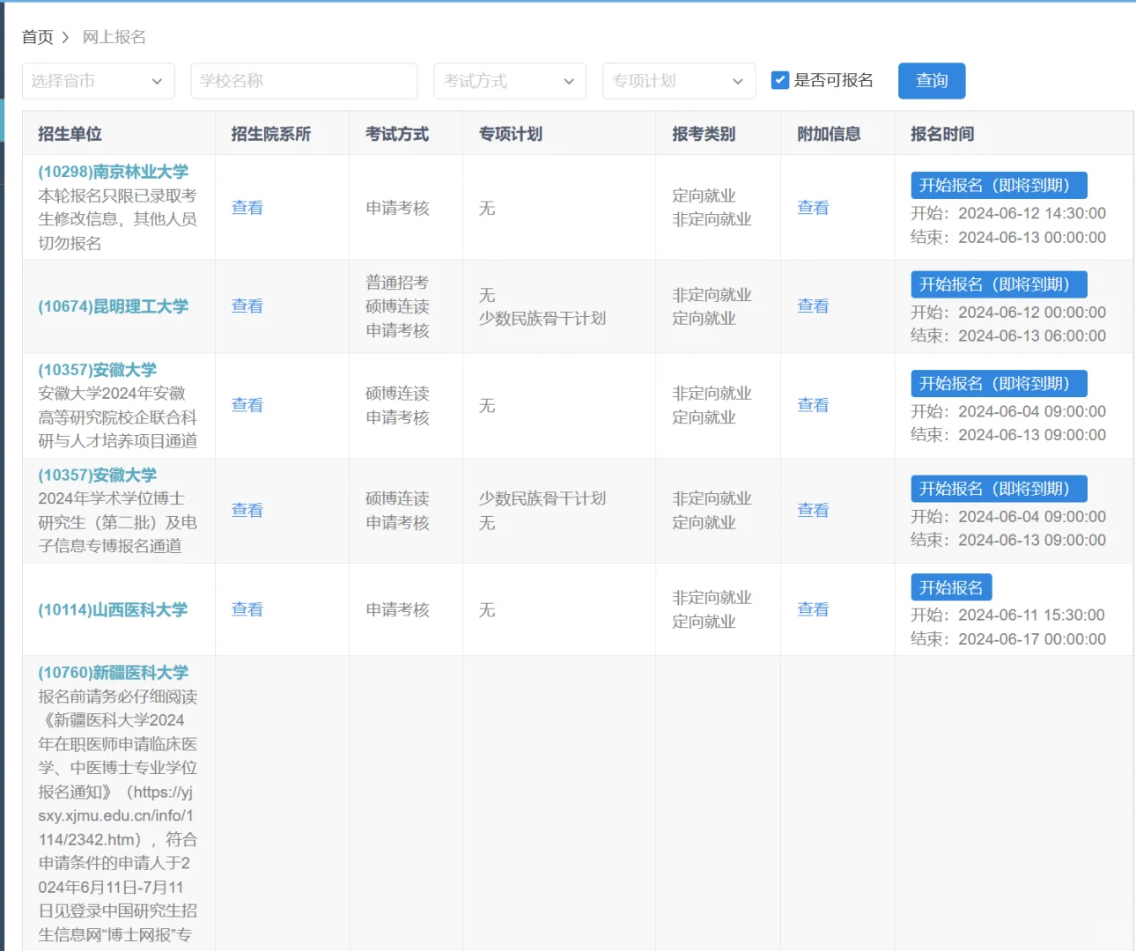Click 网上报名 breadcrumb item

click(x=114, y=37)
